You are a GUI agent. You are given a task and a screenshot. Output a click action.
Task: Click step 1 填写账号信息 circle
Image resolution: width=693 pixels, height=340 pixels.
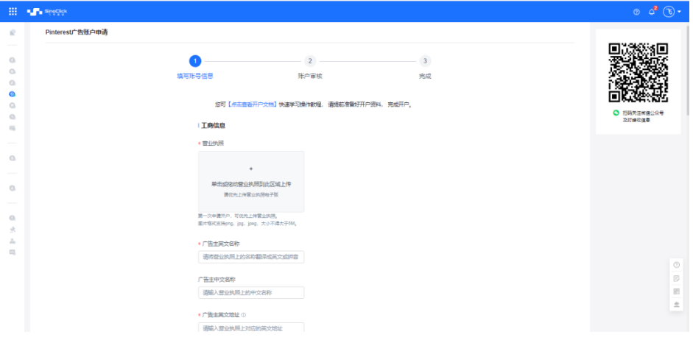[195, 61]
